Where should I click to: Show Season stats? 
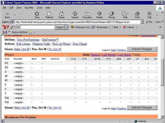tap(95, 55)
